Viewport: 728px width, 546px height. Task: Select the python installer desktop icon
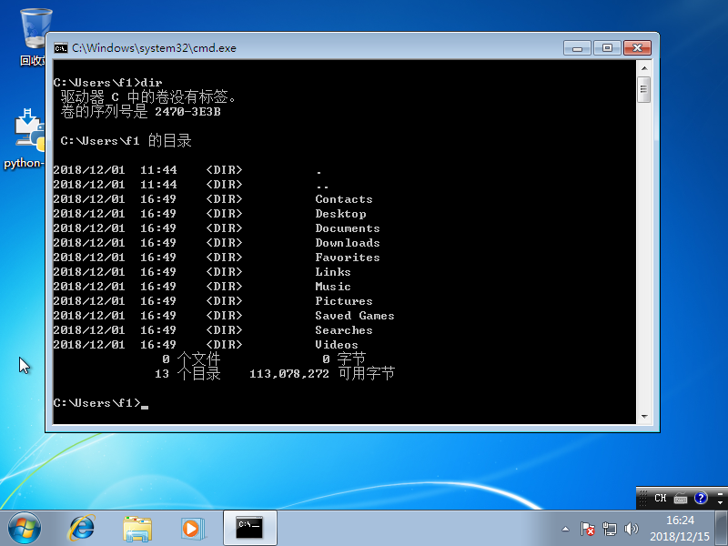point(25,139)
